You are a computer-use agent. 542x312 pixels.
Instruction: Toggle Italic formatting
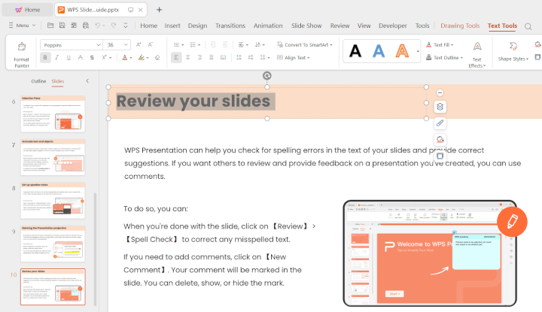tap(56, 58)
